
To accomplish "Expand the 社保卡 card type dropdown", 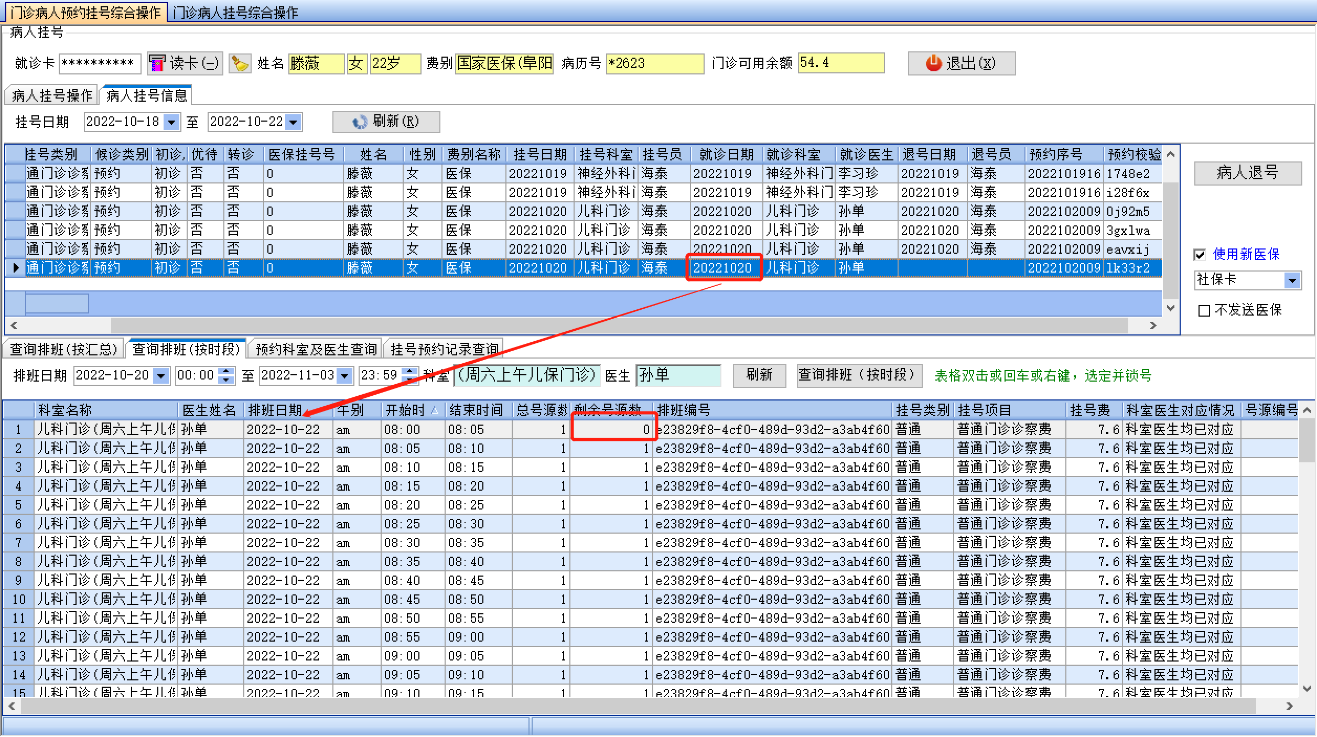I will click(x=1292, y=280).
